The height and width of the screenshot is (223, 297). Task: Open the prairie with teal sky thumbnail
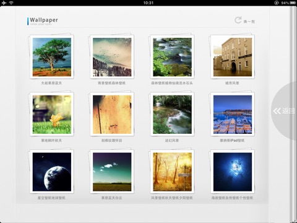click(x=112, y=172)
